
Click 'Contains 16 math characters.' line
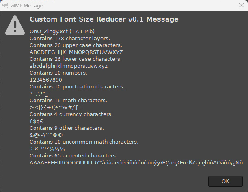pos(68,100)
